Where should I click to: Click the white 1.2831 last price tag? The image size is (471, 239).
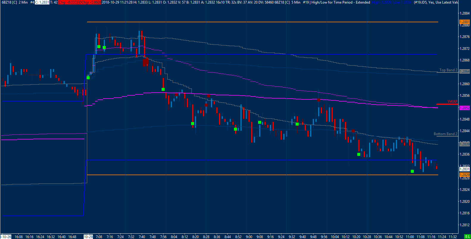pyautogui.click(x=464, y=169)
